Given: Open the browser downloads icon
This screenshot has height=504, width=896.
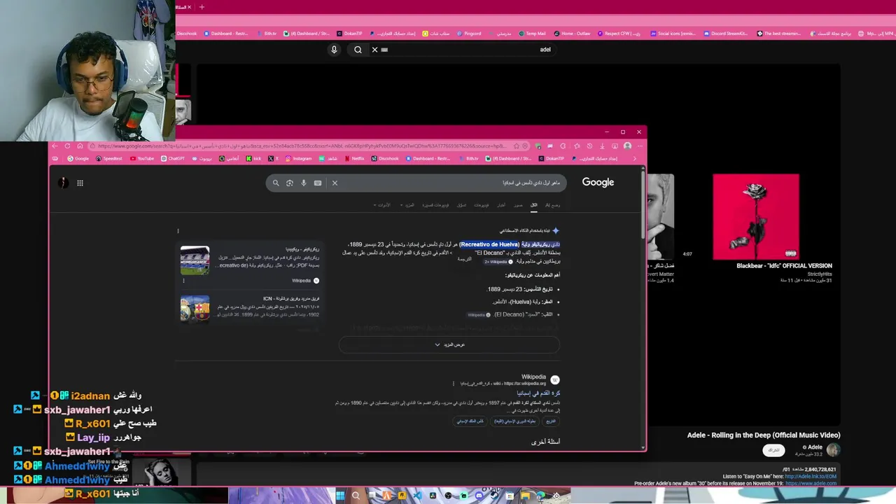Looking at the screenshot, I should [602, 146].
